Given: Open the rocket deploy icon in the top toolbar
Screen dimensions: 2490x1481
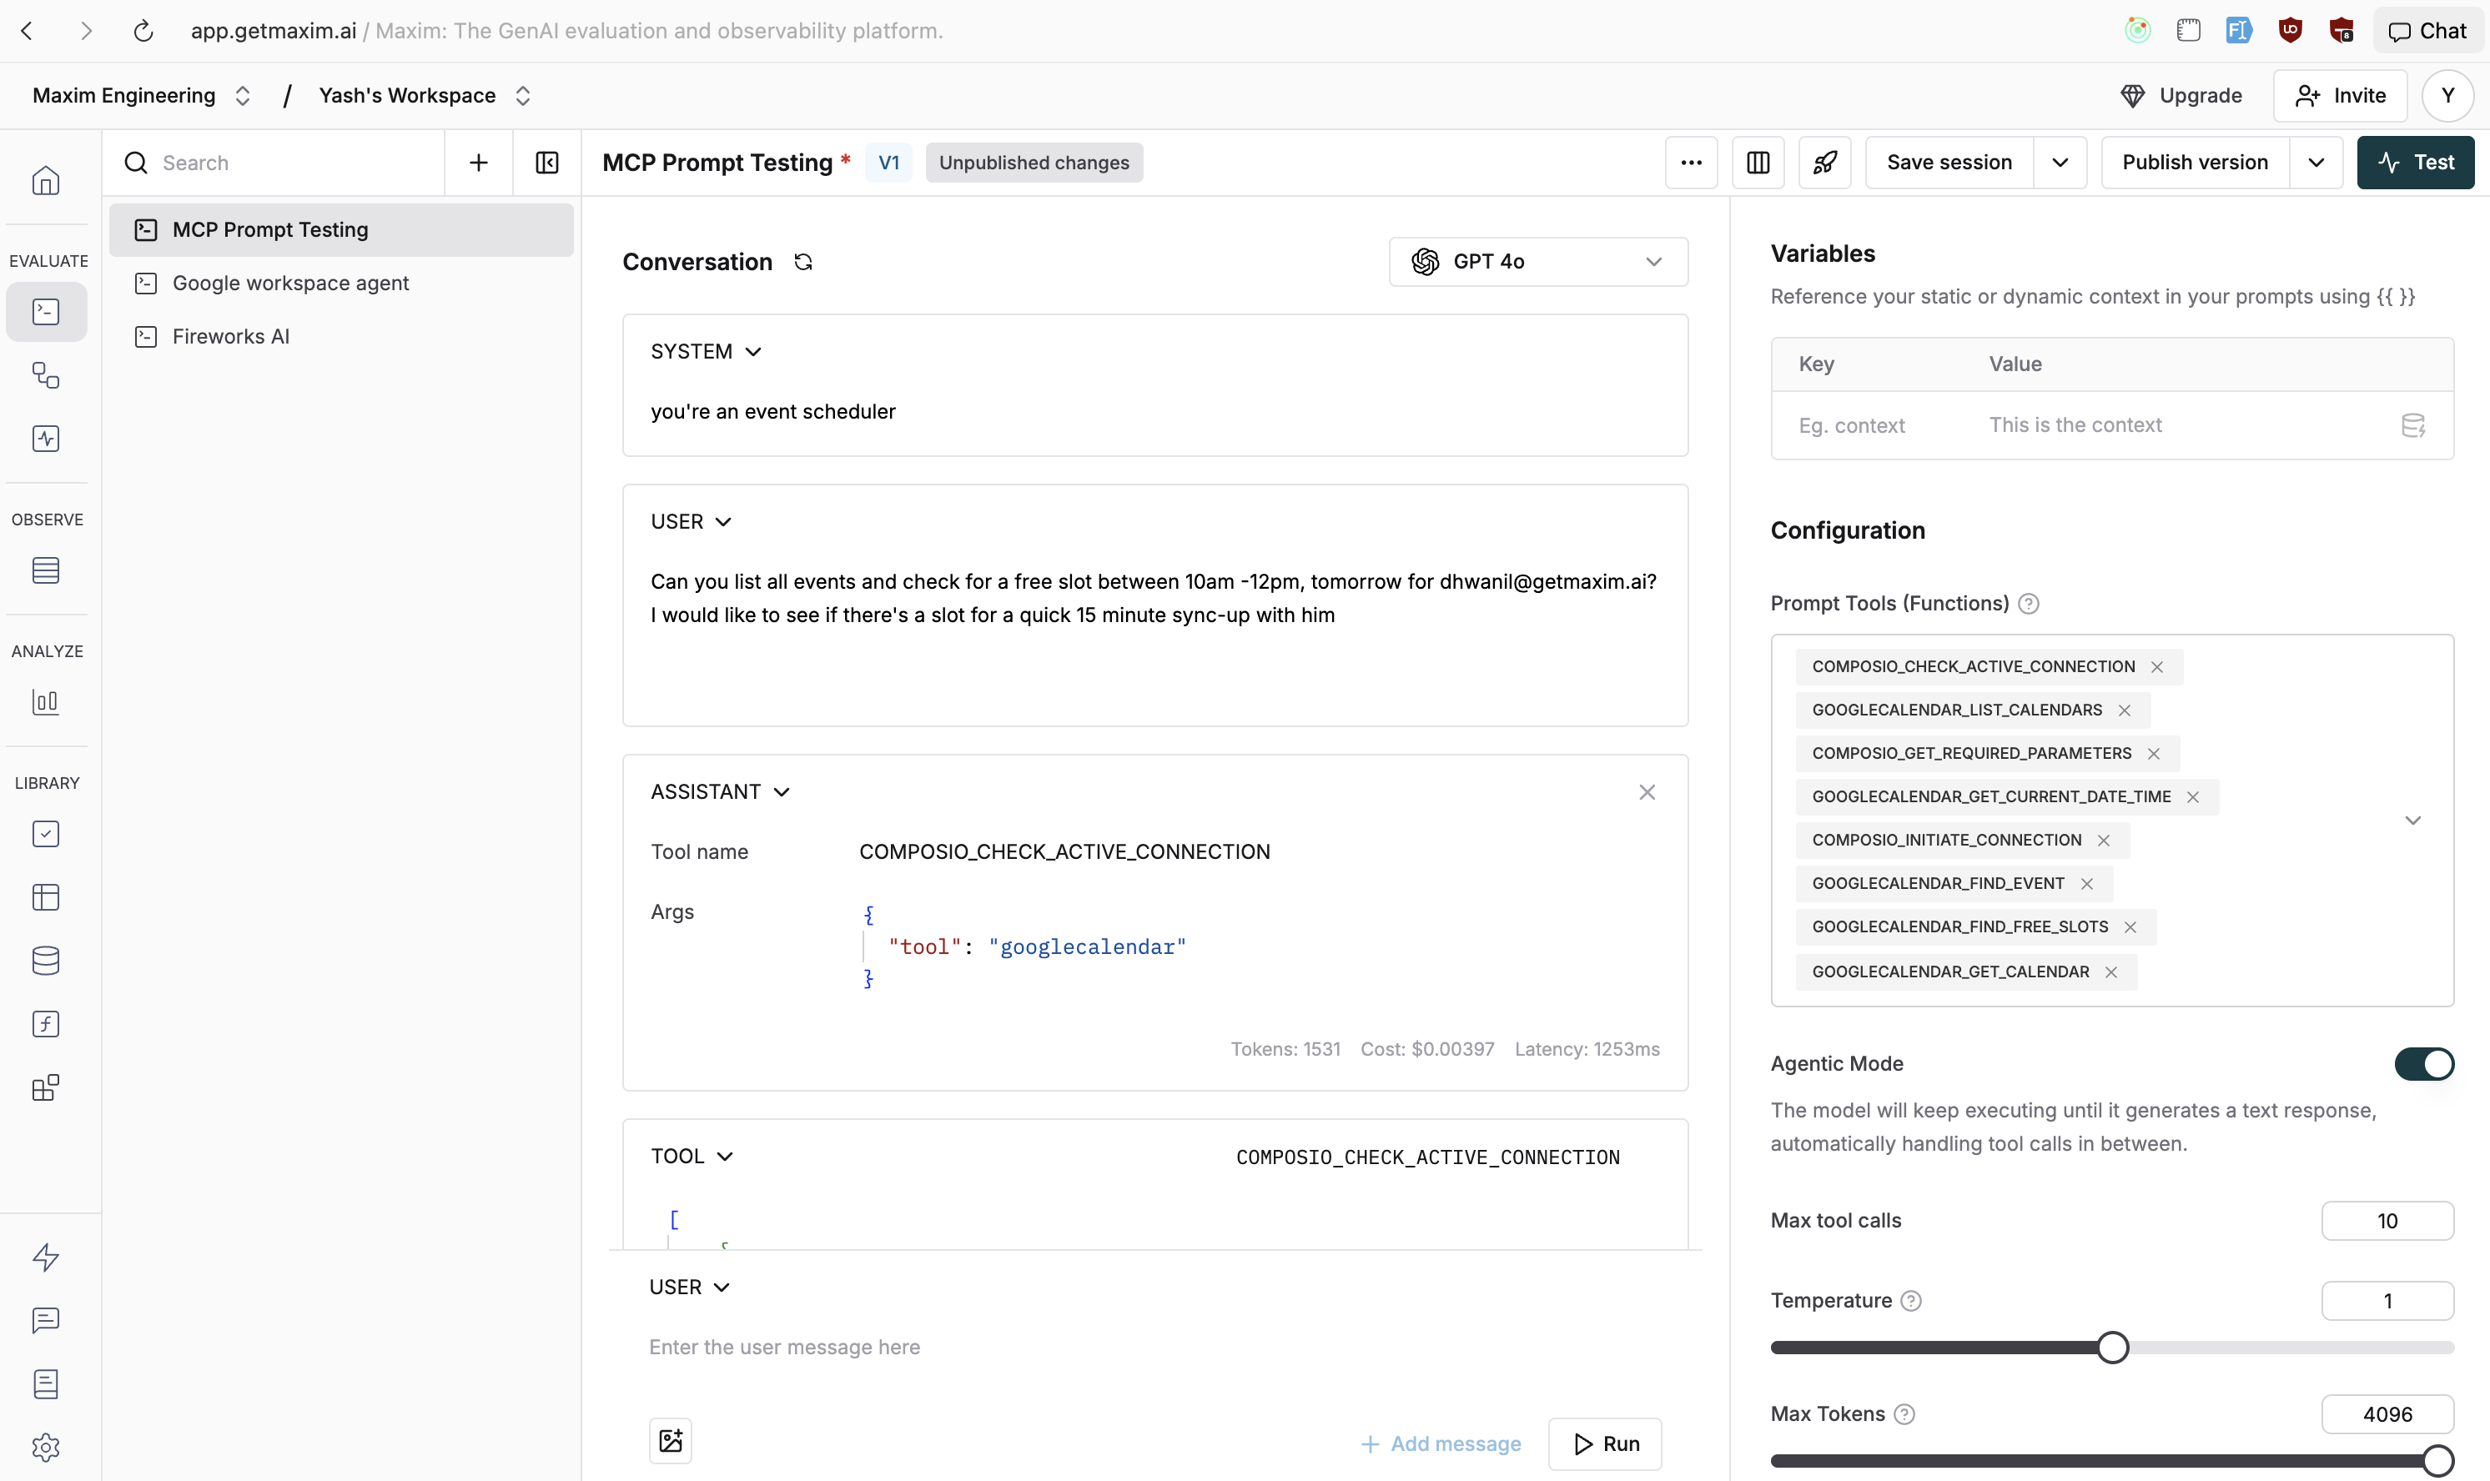Looking at the screenshot, I should 1823,162.
